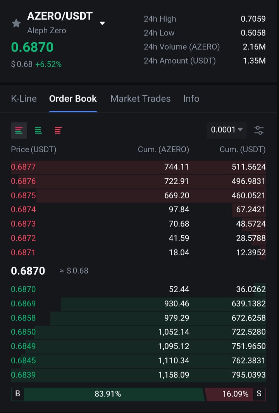Select bid price 0.6850
This screenshot has height=413, width=279.
(x=23, y=332)
